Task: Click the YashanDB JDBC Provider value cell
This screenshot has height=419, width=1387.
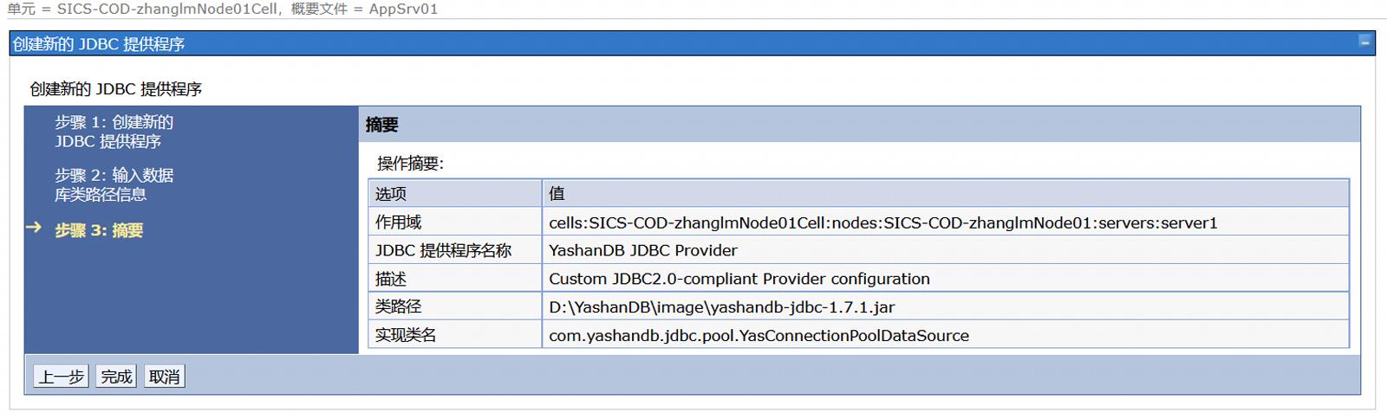Action: 946,250
